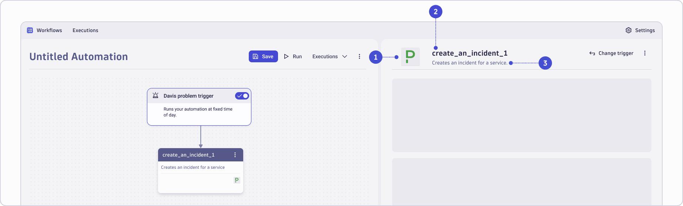The image size is (683, 206).
Task: Run the automation
Action: coord(293,56)
